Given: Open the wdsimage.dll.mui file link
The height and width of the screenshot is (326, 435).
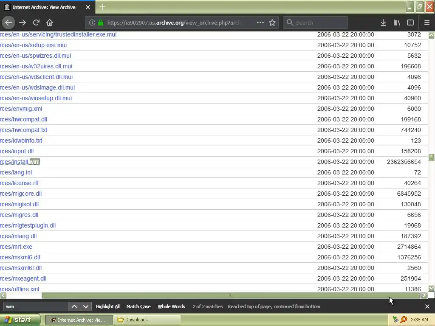Looking at the screenshot, I should (37, 87).
